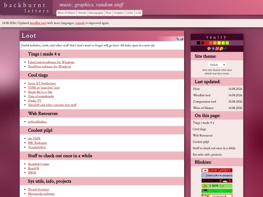Open the TONS of "non-free" loot link
The width and height of the screenshot is (263, 197).
point(44,88)
